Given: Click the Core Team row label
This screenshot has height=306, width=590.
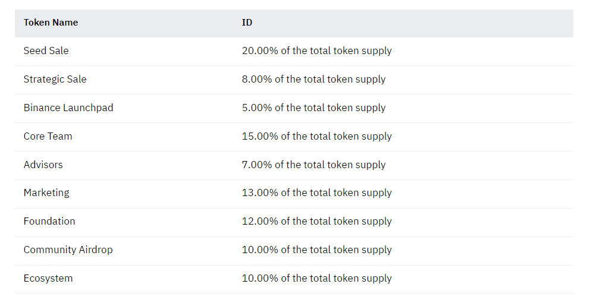Looking at the screenshot, I should [48, 137].
